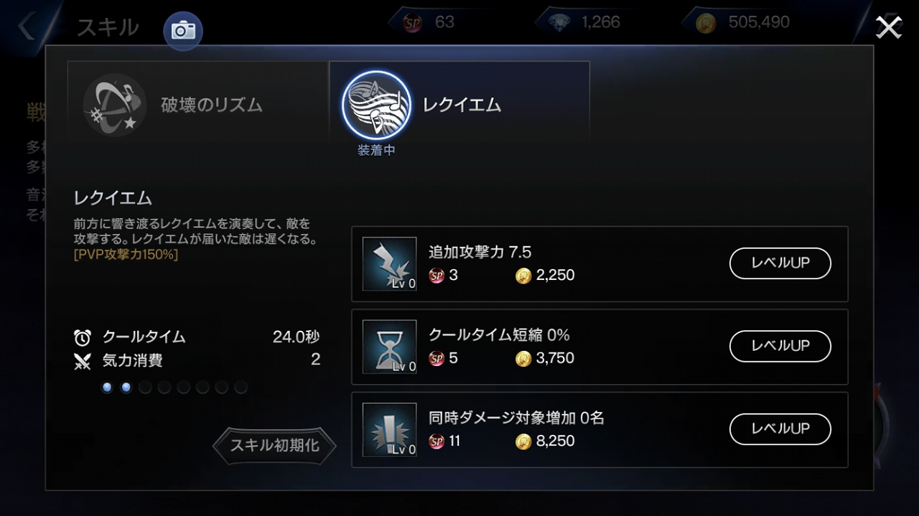This screenshot has width=919, height=516.
Task: Click the クールタイム短縮 hourglass icon
Action: point(390,347)
